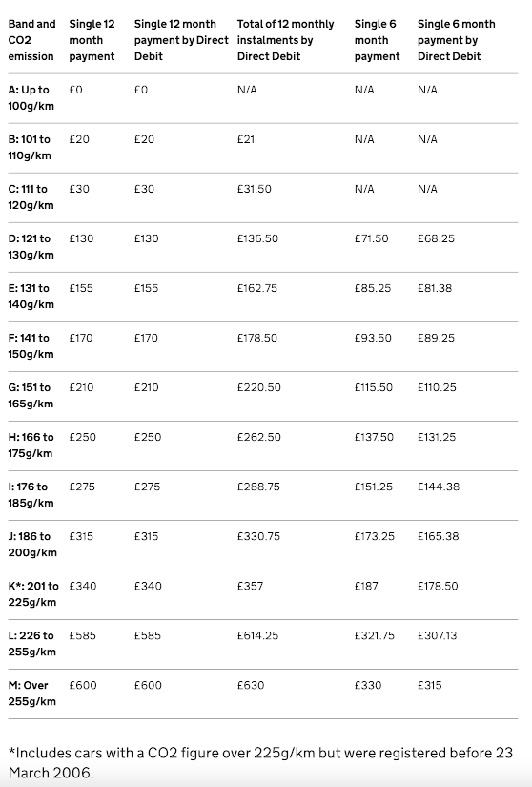Select the £262.50 cell in band H row

click(x=259, y=437)
